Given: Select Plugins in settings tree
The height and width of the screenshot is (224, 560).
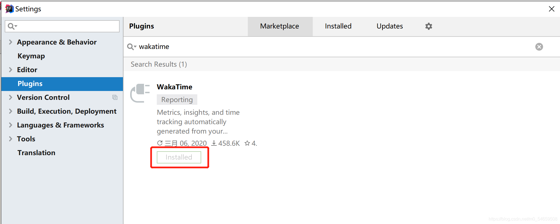Looking at the screenshot, I should click(62, 84).
